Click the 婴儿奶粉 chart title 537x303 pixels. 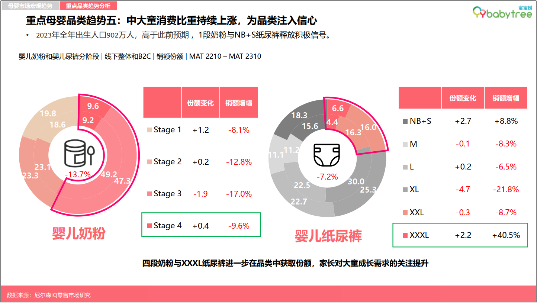click(79, 233)
